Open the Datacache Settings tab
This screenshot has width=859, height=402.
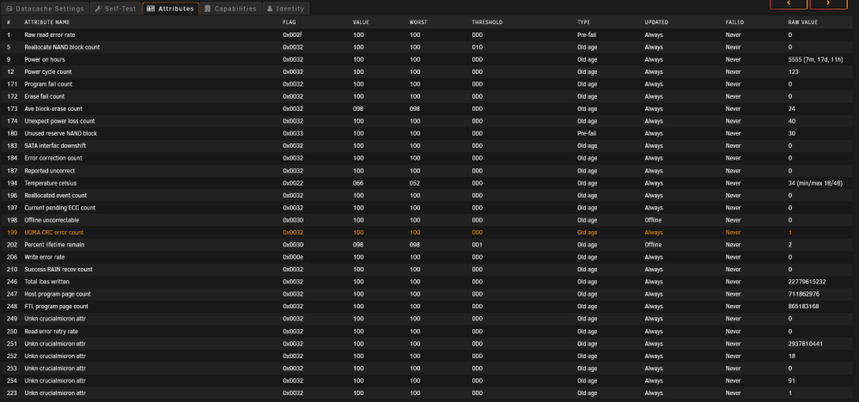click(45, 9)
